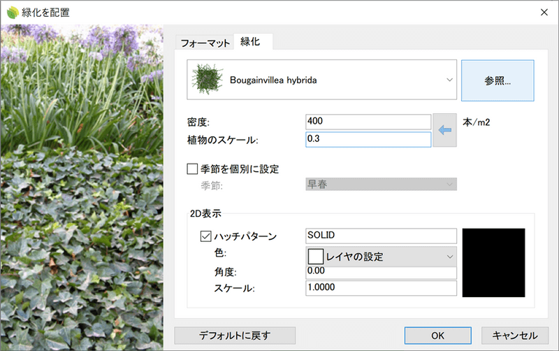Click the blue arrow icon beside density
Screen dimensions: 559x351
[x=444, y=130]
